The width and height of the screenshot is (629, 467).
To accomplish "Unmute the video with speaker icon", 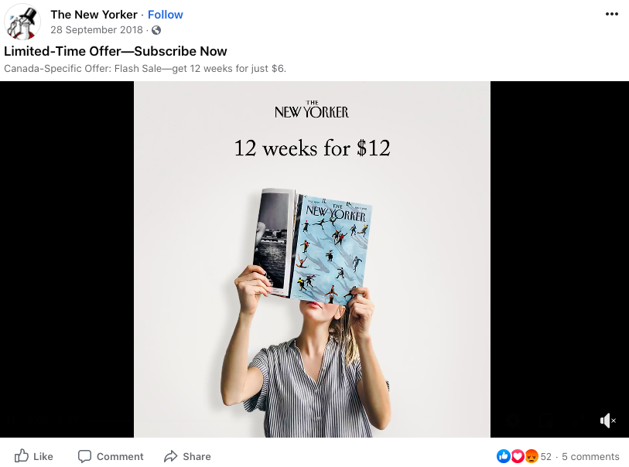I will click(608, 421).
